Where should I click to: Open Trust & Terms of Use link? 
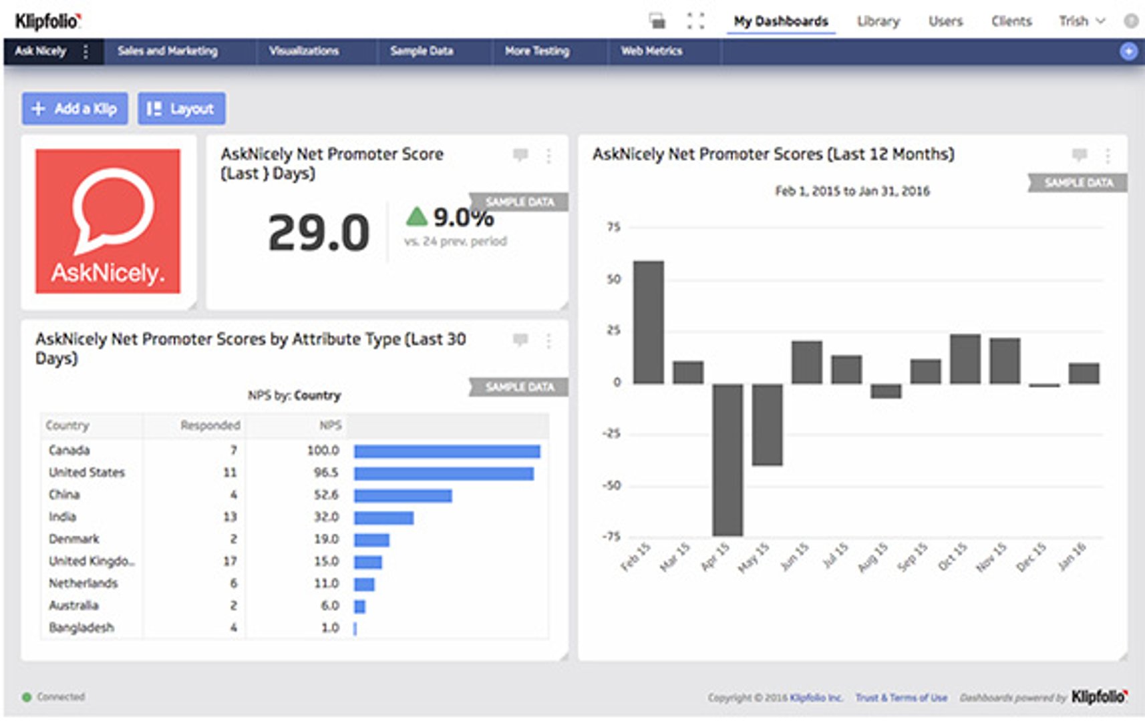pyautogui.click(x=901, y=698)
